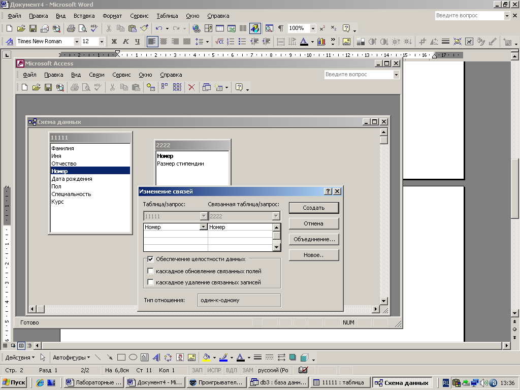Viewport: 520px width, 390px height.
Task: Switch to db3 : база данных taskbar button
Action: point(279,382)
